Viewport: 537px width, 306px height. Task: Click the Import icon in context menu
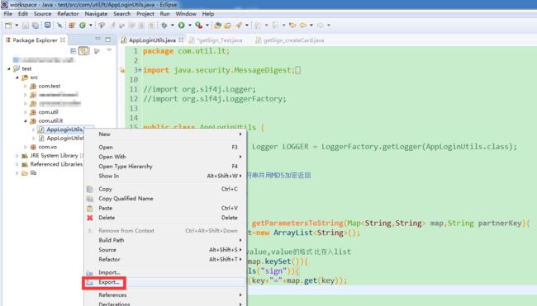pyautogui.click(x=90, y=272)
